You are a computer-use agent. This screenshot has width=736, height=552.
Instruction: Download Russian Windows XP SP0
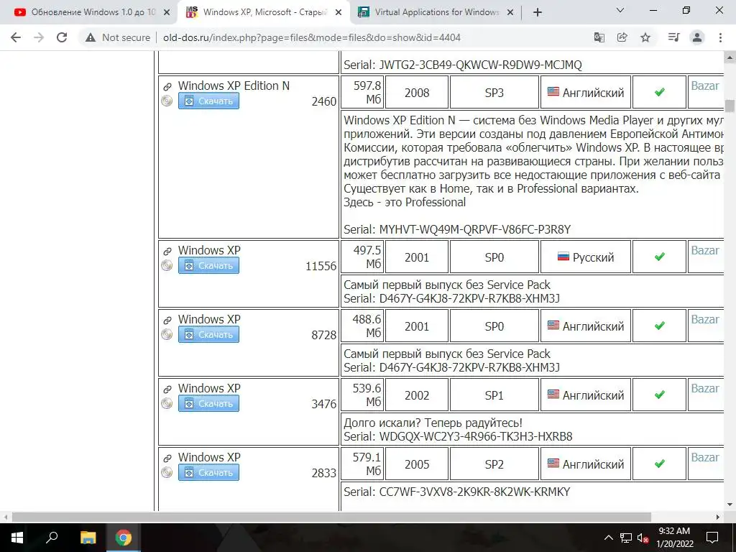(x=208, y=266)
